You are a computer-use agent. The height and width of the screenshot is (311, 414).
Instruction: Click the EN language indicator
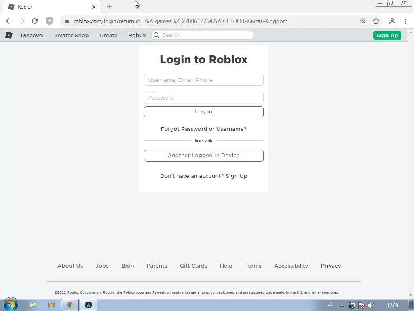coord(330,304)
